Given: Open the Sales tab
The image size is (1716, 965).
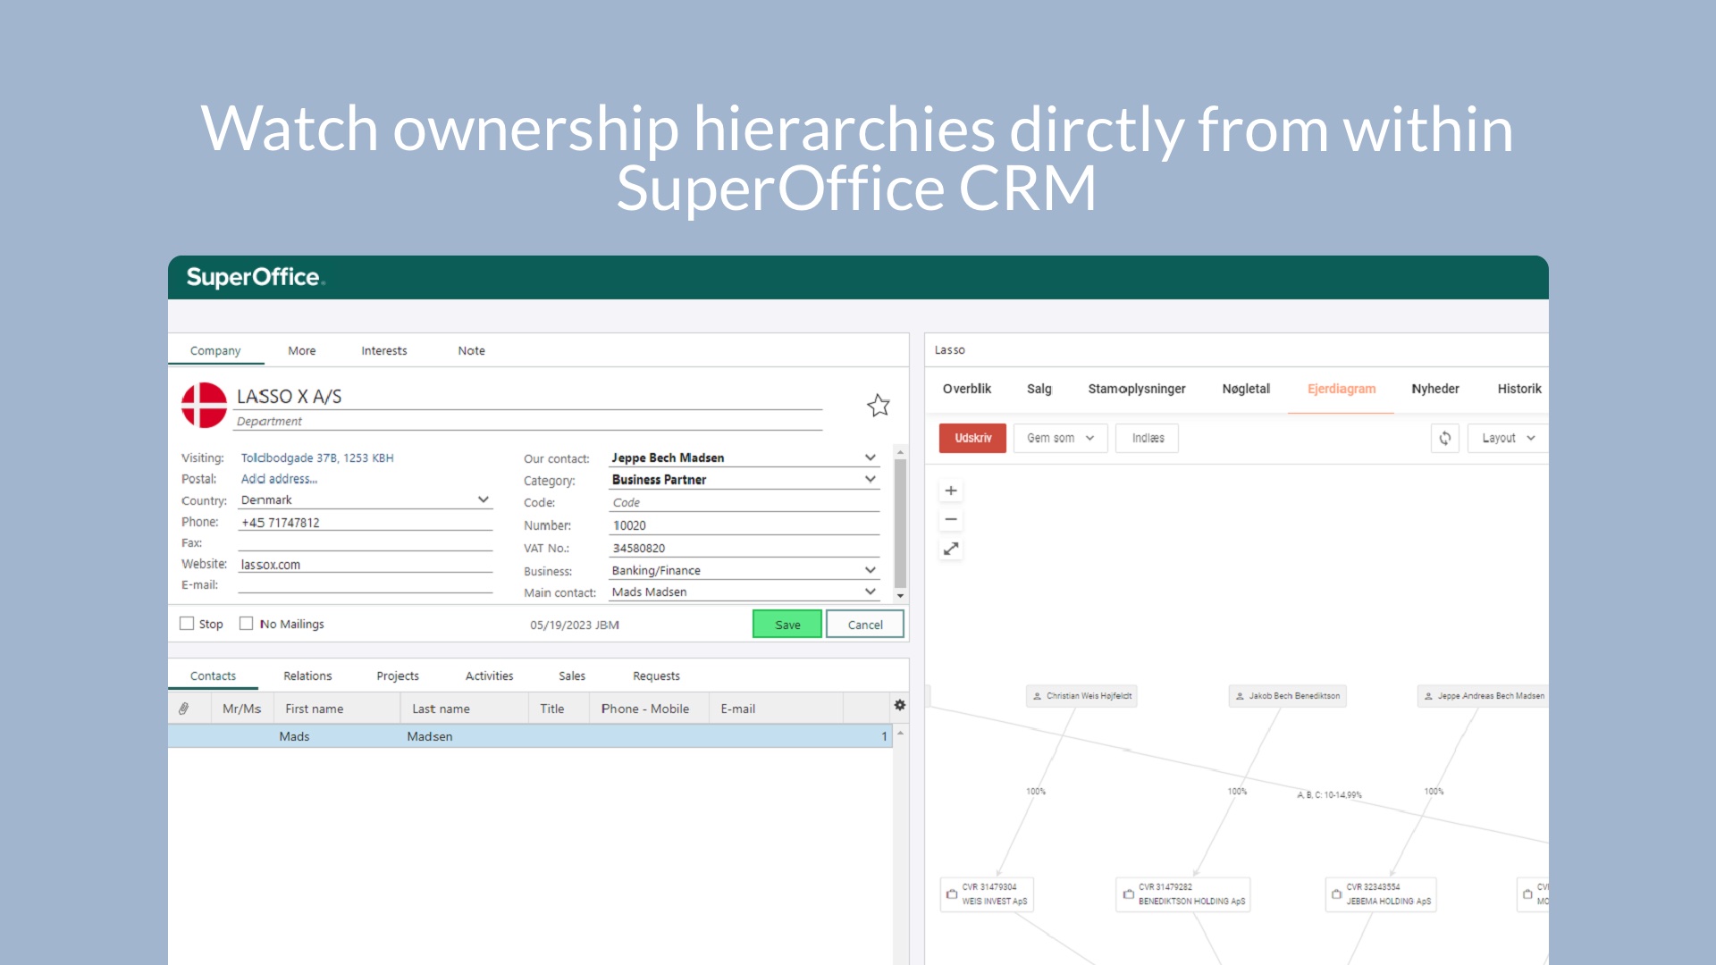Looking at the screenshot, I should pos(572,676).
